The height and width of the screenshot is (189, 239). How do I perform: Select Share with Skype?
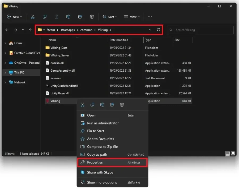coord(112,172)
